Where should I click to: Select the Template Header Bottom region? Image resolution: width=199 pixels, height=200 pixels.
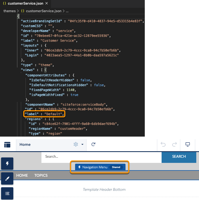104,189
